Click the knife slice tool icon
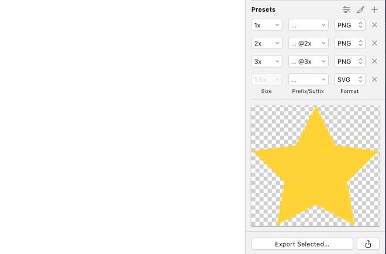 361,9
